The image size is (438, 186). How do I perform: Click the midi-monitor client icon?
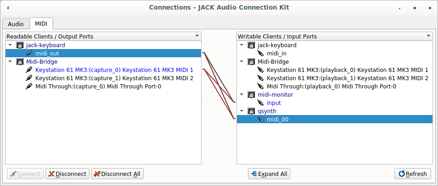[x=251, y=95]
